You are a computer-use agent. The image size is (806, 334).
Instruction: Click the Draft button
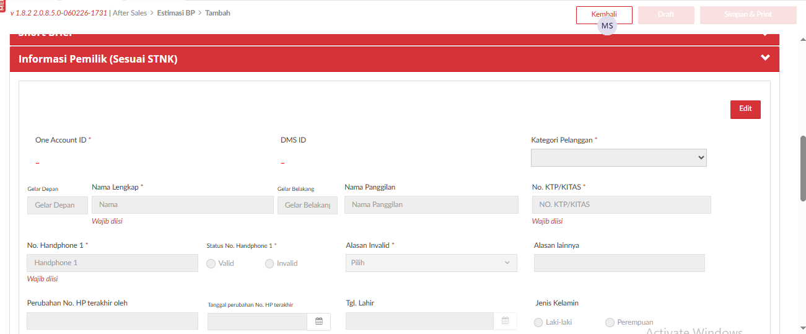point(666,15)
